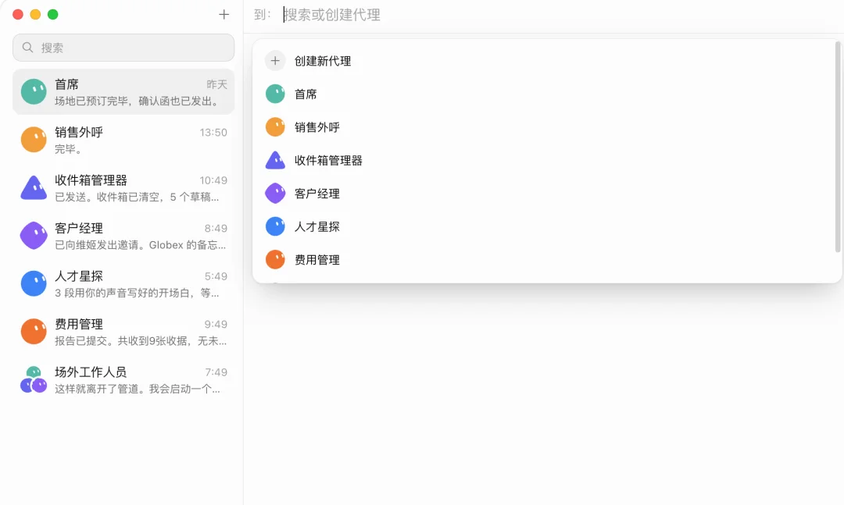Click 人才星探 avatar in sidebar
Image resolution: width=844 pixels, height=505 pixels.
click(x=34, y=283)
